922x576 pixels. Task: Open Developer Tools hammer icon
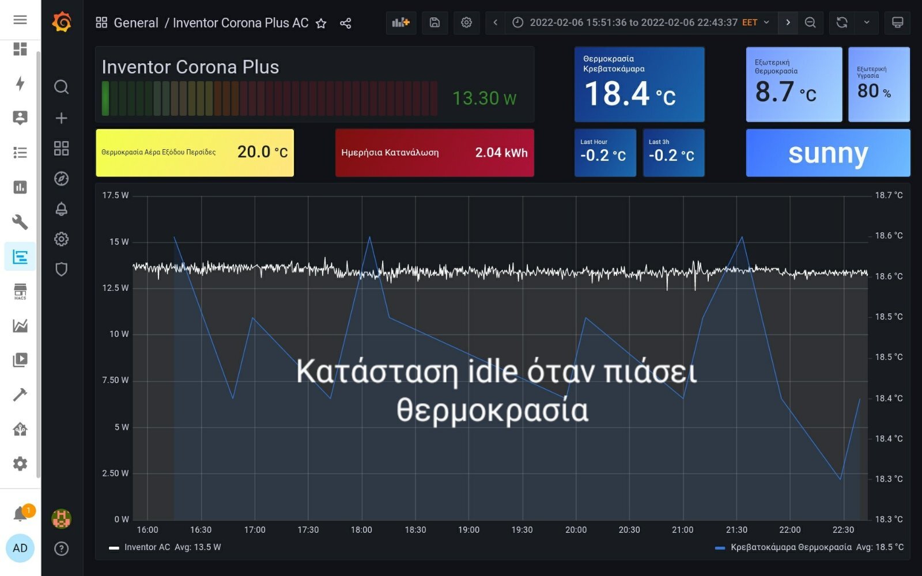click(x=20, y=395)
